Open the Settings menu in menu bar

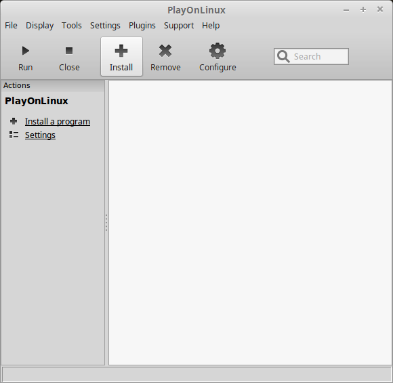click(105, 26)
